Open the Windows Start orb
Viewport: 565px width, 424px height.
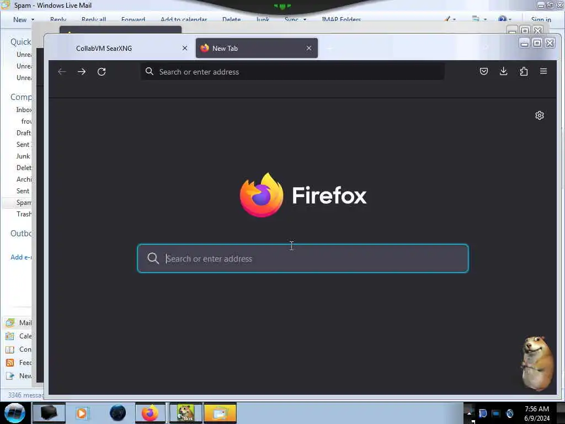coord(15,413)
